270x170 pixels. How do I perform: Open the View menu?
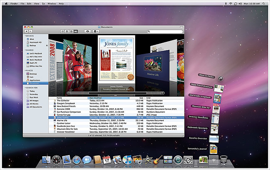[x=37, y=3]
